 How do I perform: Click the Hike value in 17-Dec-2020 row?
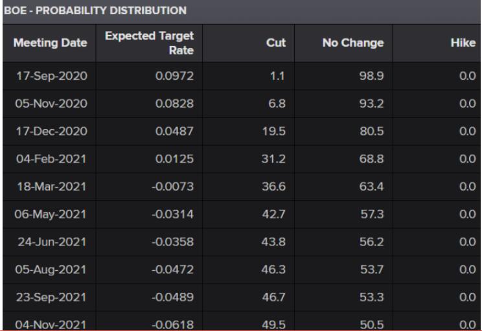pos(468,131)
